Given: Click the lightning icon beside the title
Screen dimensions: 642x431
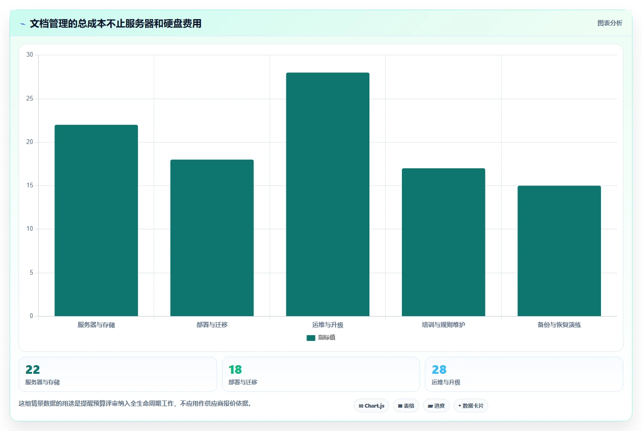Looking at the screenshot, I should pos(22,24).
